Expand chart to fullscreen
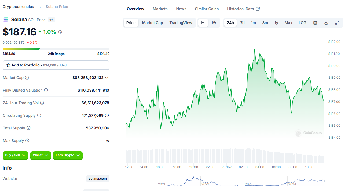Screen dimensions: 345x192 click(x=337, y=23)
